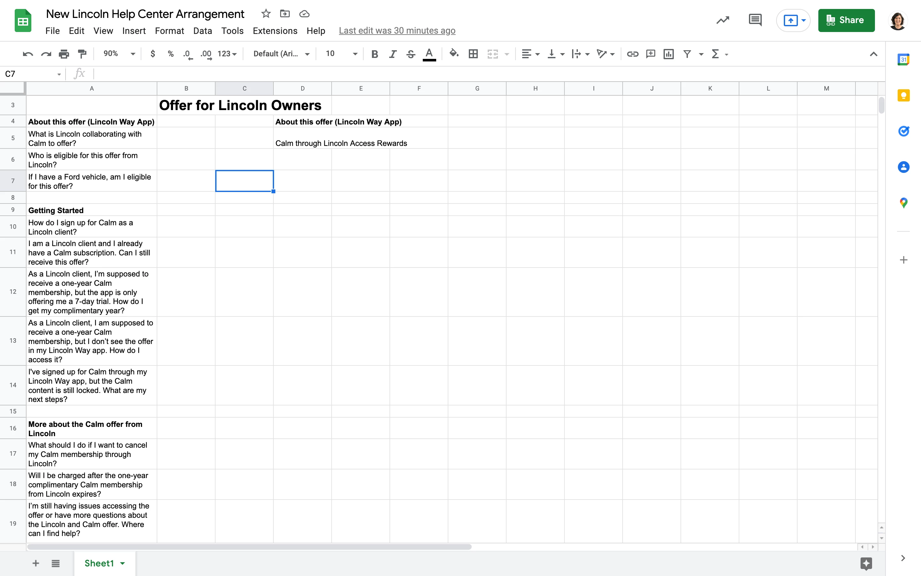921x576 pixels.
Task: Open Google Tasks side panel icon
Action: (903, 131)
